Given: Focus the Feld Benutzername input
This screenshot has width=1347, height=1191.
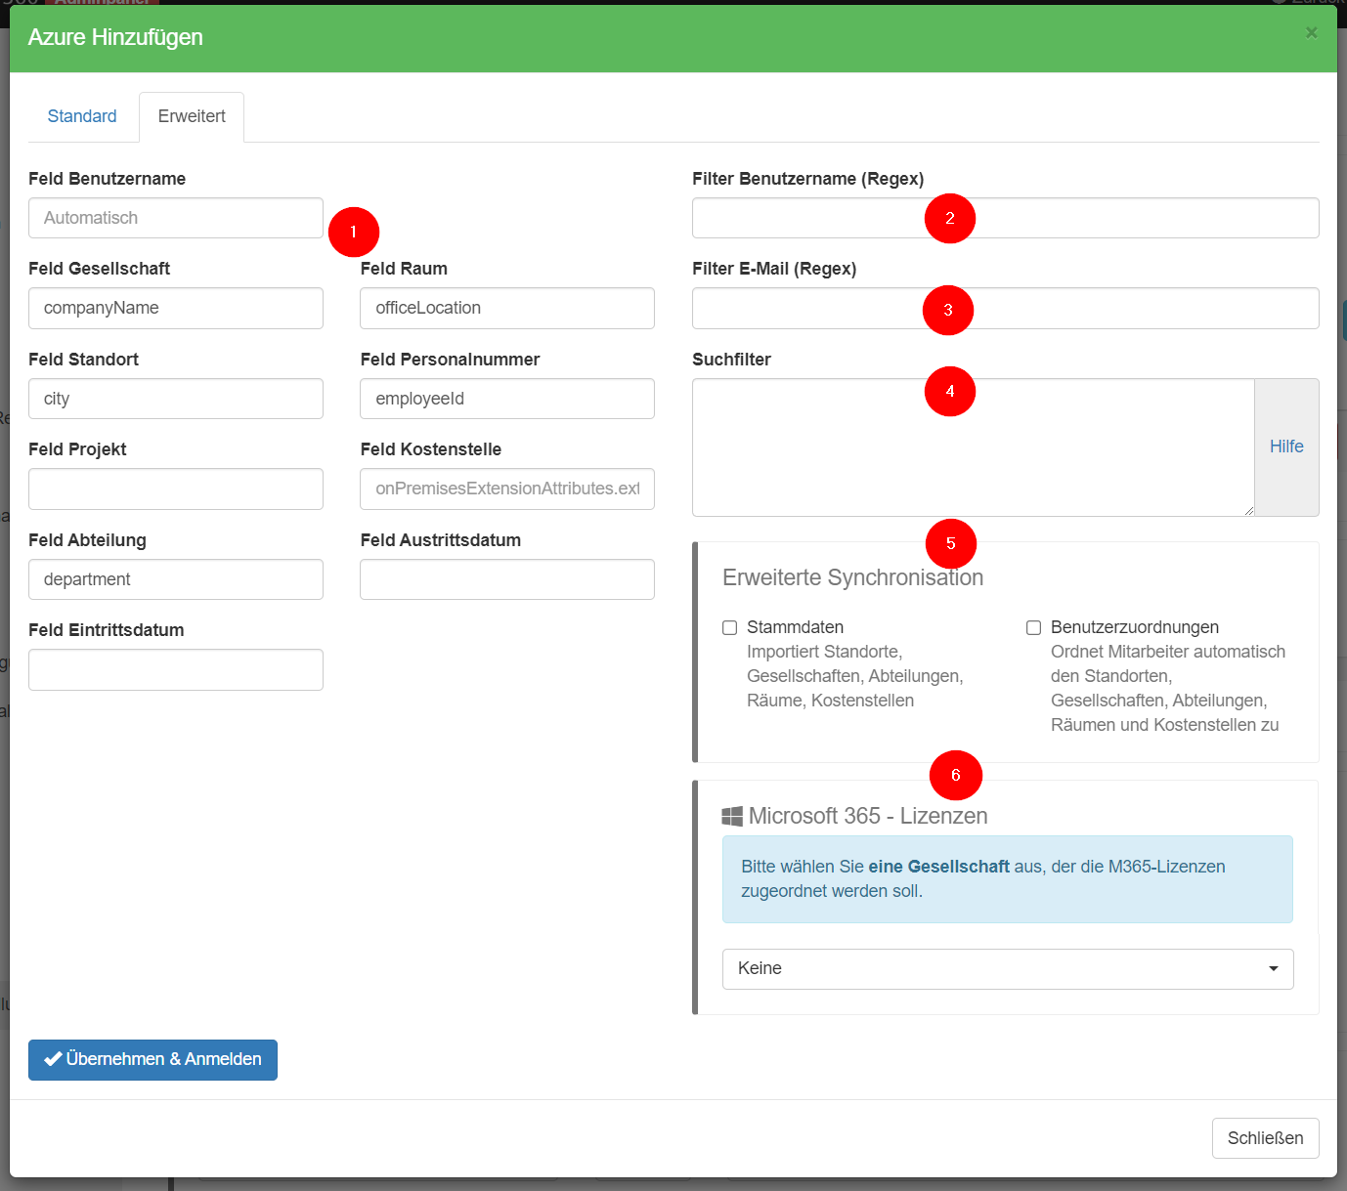Looking at the screenshot, I should (x=176, y=218).
